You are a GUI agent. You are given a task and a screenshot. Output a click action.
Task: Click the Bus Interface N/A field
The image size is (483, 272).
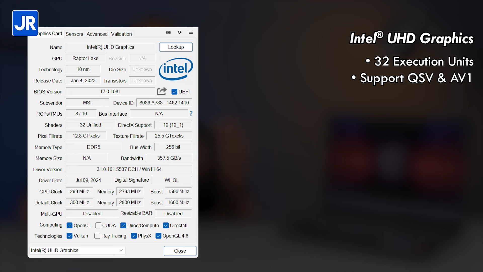pyautogui.click(x=159, y=114)
